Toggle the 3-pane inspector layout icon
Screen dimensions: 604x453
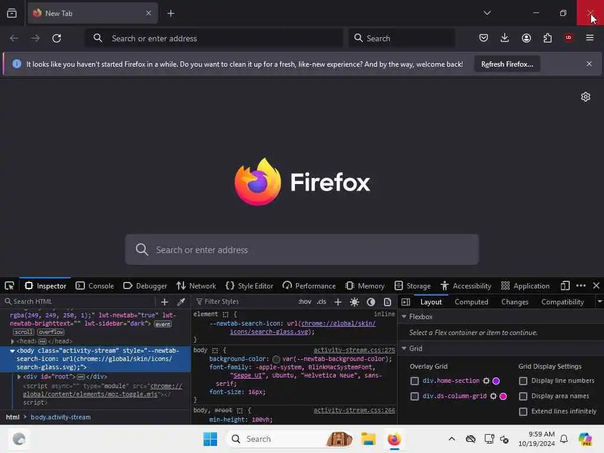point(406,302)
